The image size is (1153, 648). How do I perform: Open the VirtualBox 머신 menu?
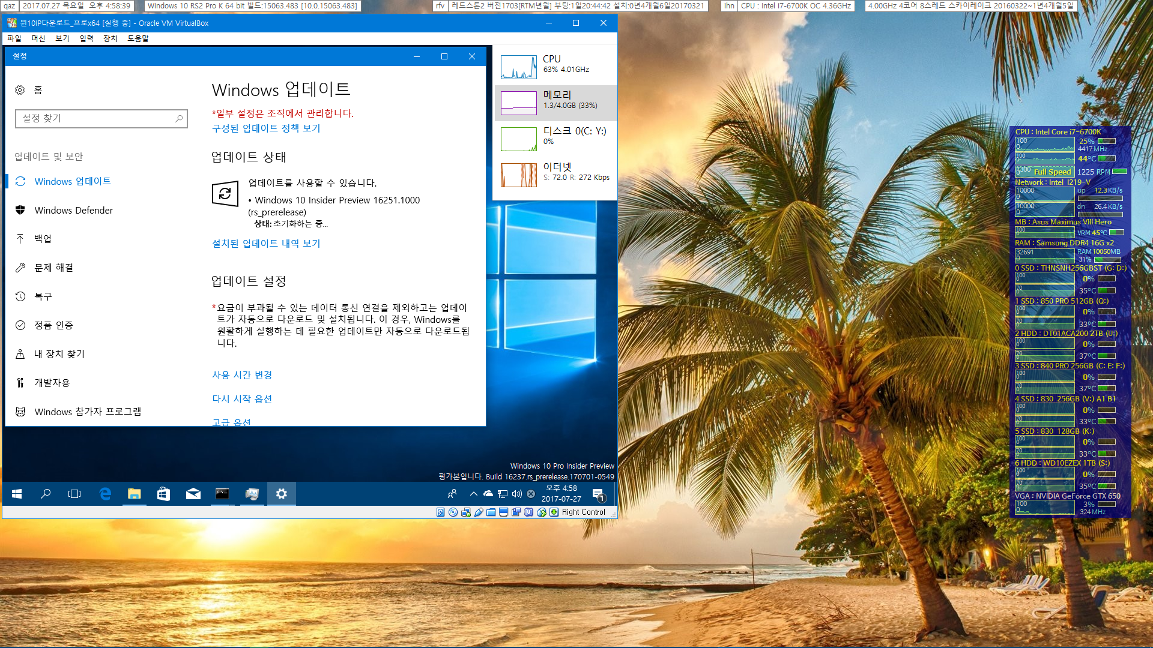38,38
